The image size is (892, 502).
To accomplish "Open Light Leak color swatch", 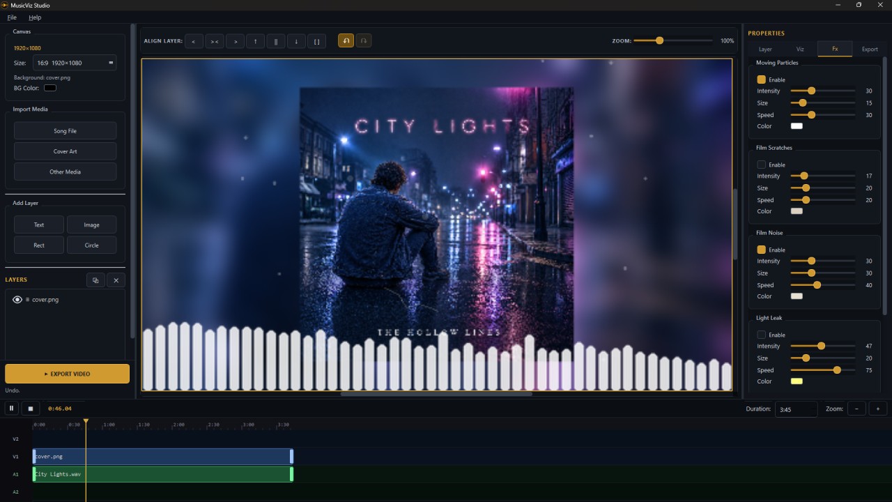I will tap(797, 381).
